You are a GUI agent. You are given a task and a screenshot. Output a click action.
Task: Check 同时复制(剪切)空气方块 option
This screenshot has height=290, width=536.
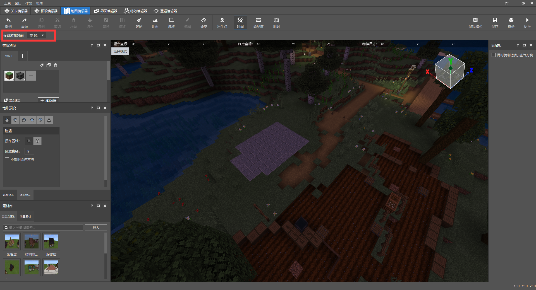click(494, 55)
